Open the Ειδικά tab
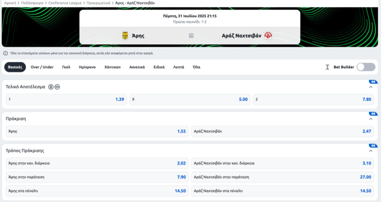Image resolution: width=381 pixels, height=202 pixels. [159, 67]
